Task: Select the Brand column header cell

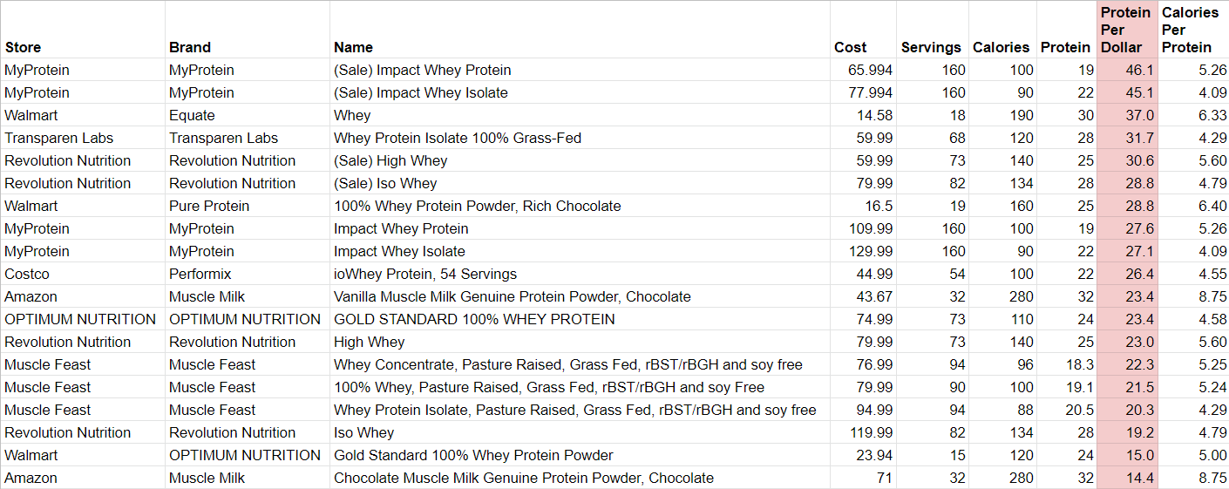Action: (248, 30)
